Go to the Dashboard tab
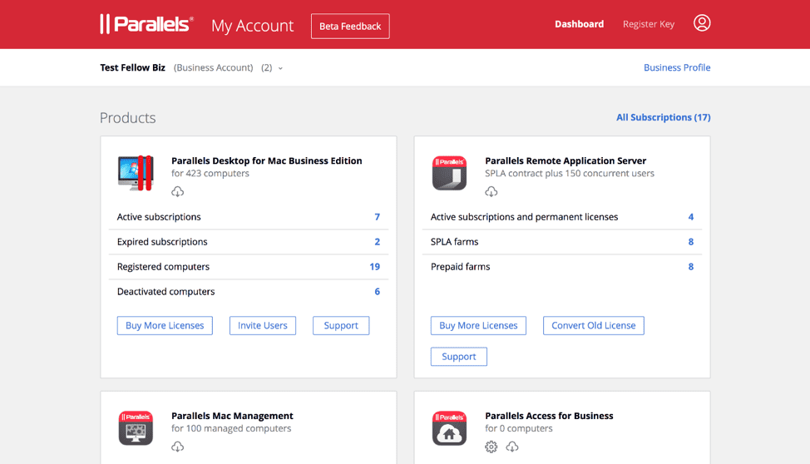 [x=579, y=24]
